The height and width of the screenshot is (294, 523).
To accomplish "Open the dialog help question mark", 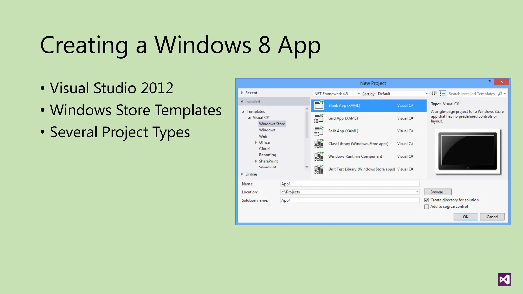I will [x=489, y=82].
